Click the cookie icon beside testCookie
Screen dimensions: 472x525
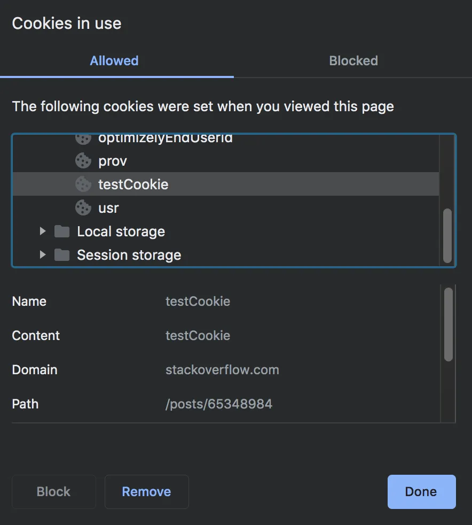83,184
